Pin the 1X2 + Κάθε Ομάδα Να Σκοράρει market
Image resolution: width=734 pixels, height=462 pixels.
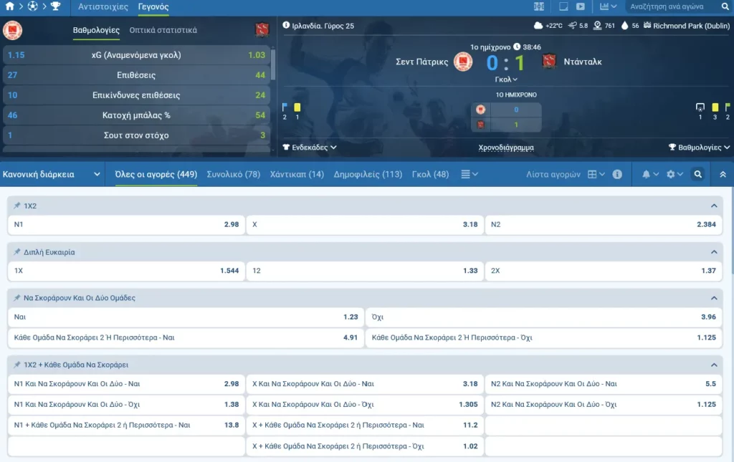pyautogui.click(x=17, y=365)
